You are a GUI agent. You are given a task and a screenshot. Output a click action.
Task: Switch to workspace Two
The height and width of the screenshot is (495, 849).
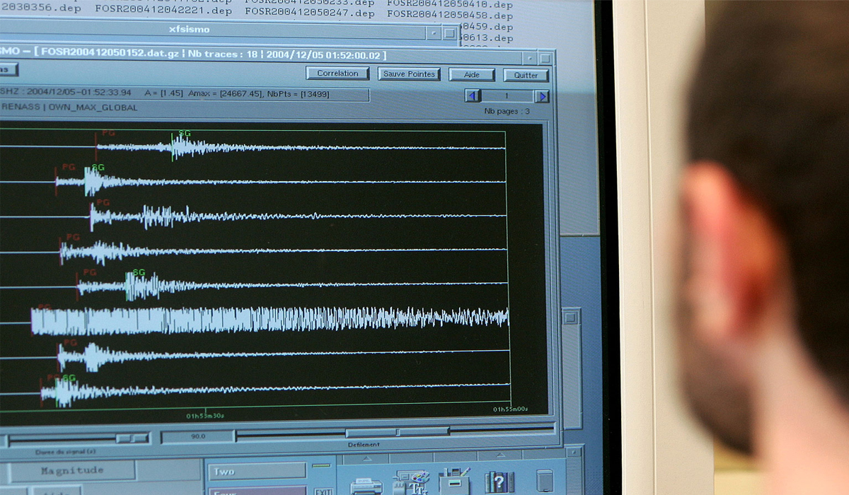pos(257,471)
